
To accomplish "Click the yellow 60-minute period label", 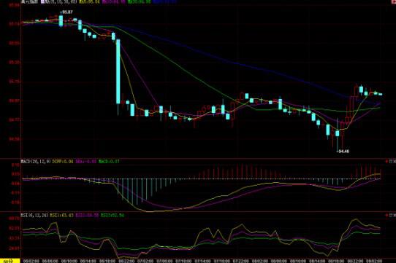I will point(9,261).
